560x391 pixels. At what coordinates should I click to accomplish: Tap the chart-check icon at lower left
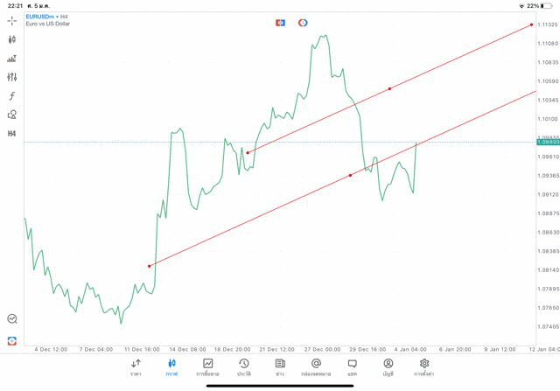[12, 319]
